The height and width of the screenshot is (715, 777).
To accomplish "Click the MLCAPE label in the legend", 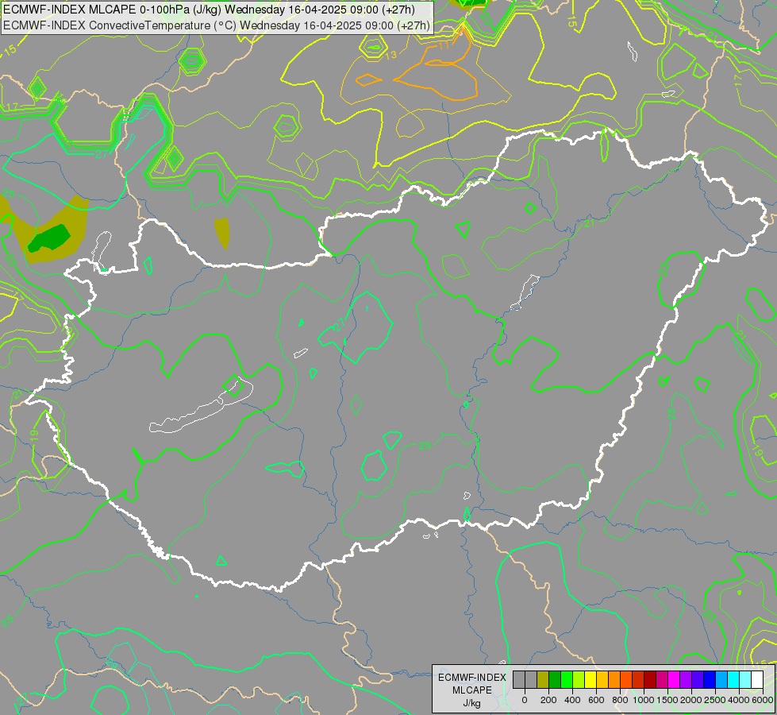I will (471, 690).
